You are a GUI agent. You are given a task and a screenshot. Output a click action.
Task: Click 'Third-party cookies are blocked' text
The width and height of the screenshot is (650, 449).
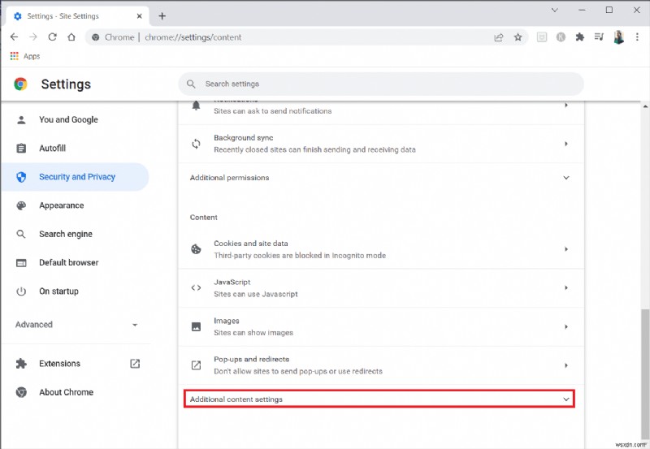point(300,256)
